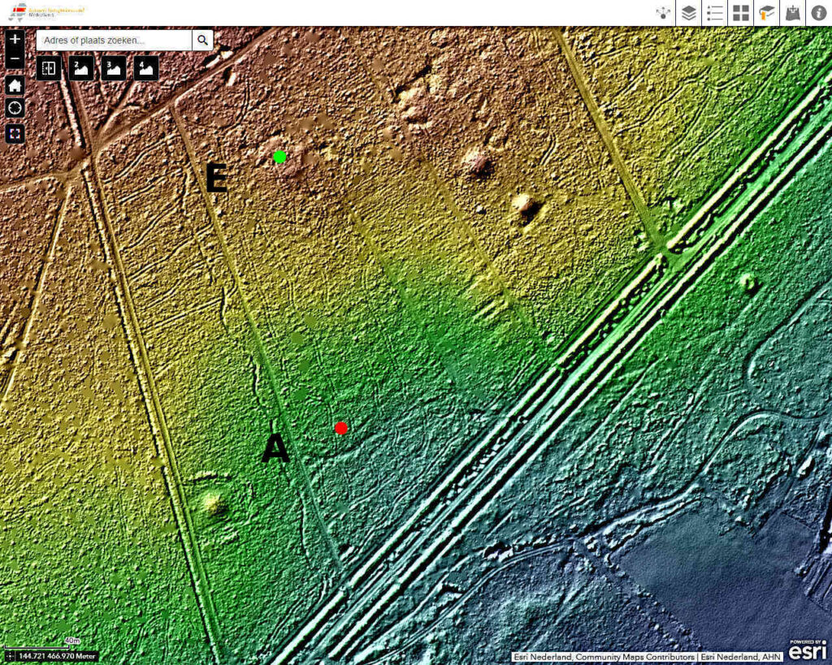Open the share widget in header

664,13
